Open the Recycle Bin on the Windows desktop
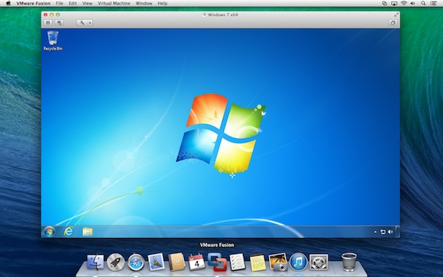This screenshot has height=277, width=443. point(53,40)
